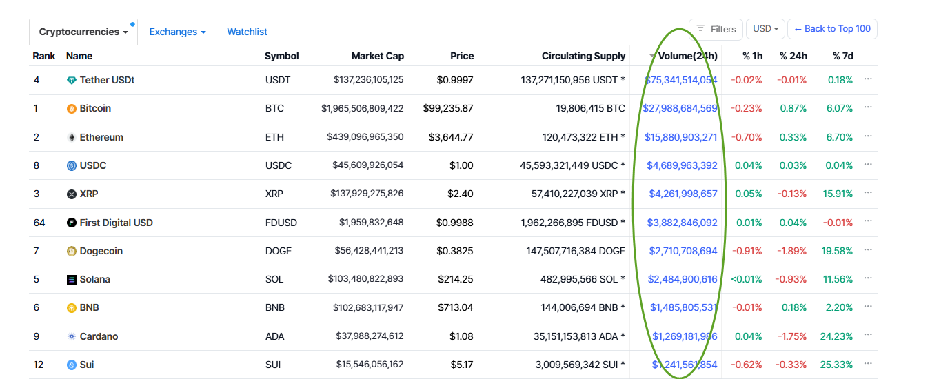Viewport: 930px width, 379px height.
Task: Click the Ethereum logo icon
Action: 72,138
